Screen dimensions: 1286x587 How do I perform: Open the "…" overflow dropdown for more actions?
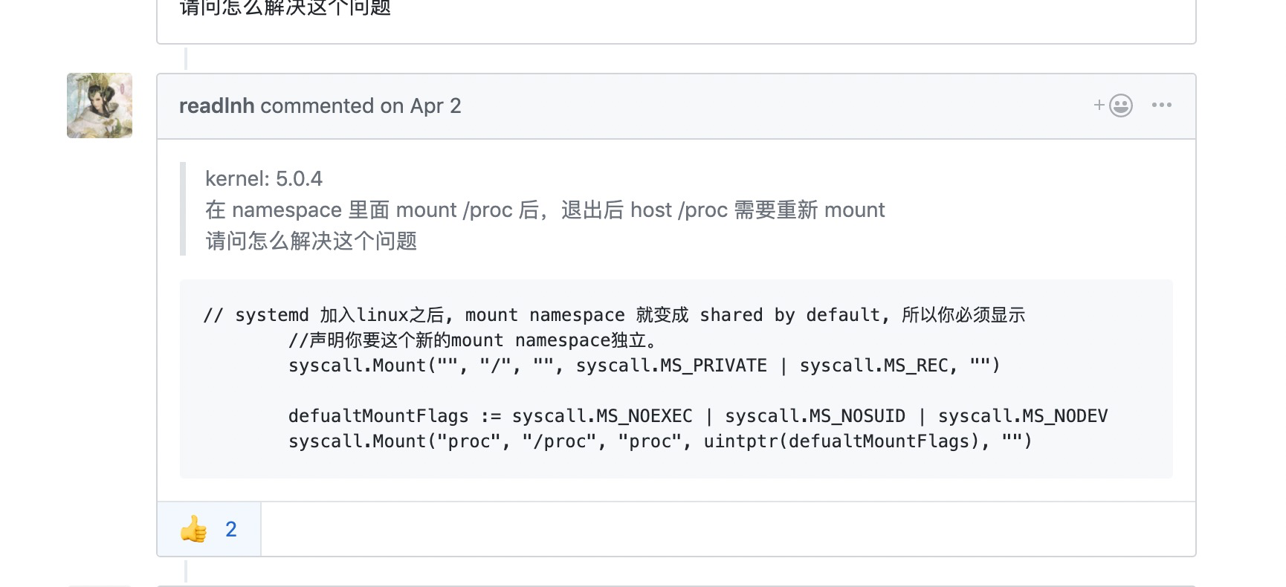(1161, 105)
